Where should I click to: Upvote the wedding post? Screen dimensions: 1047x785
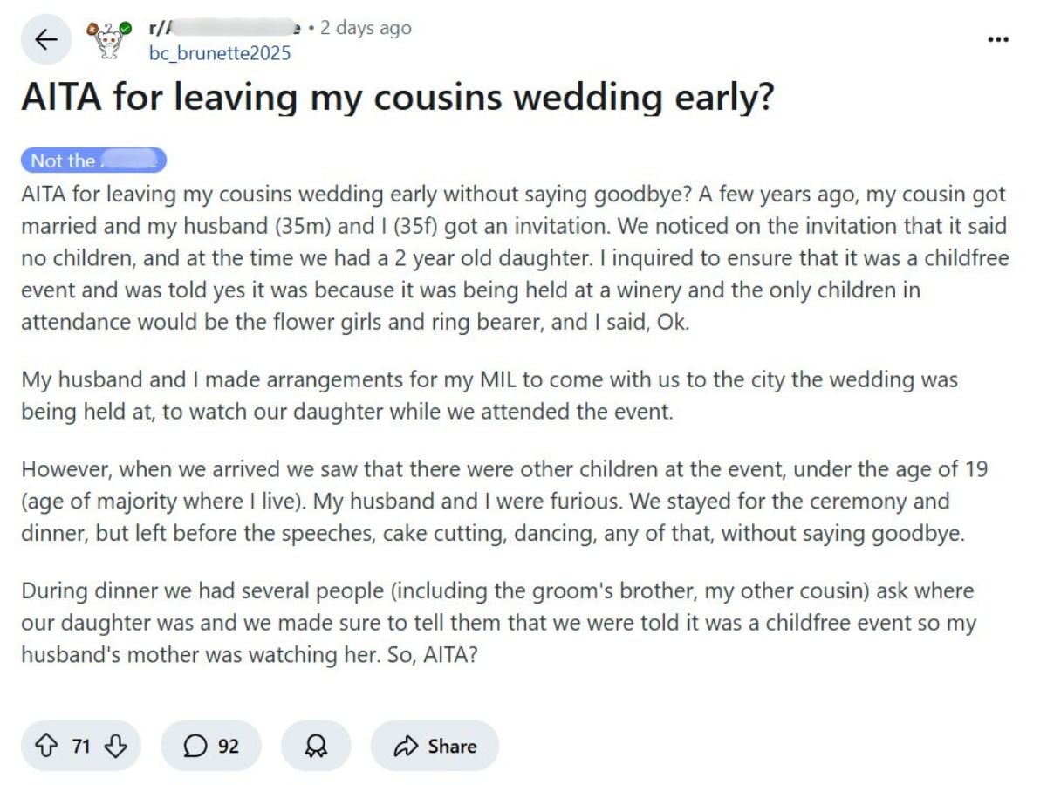[x=45, y=746]
